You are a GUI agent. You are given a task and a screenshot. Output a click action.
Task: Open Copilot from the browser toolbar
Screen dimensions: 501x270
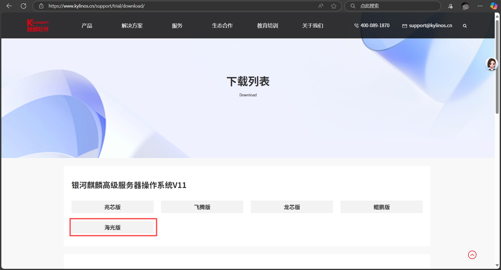coord(493,6)
